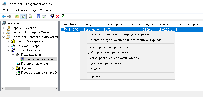Click the duplicate windows toolbar icon
This screenshot has width=203, height=97.
[x=52, y=16]
